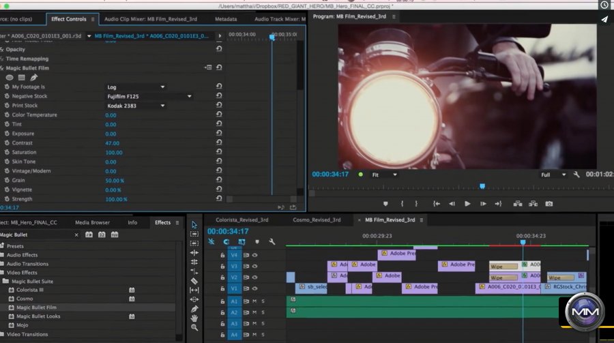The width and height of the screenshot is (614, 343).
Task: Step forward one frame
Action: click(483, 204)
